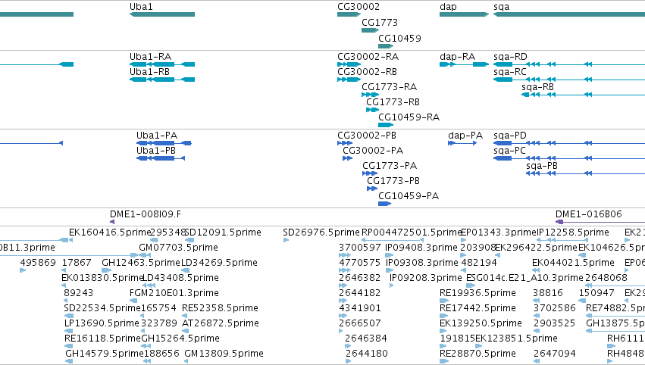This screenshot has width=645, height=365.
Task: Select the Uba1-RB transcript label
Action: (149, 71)
